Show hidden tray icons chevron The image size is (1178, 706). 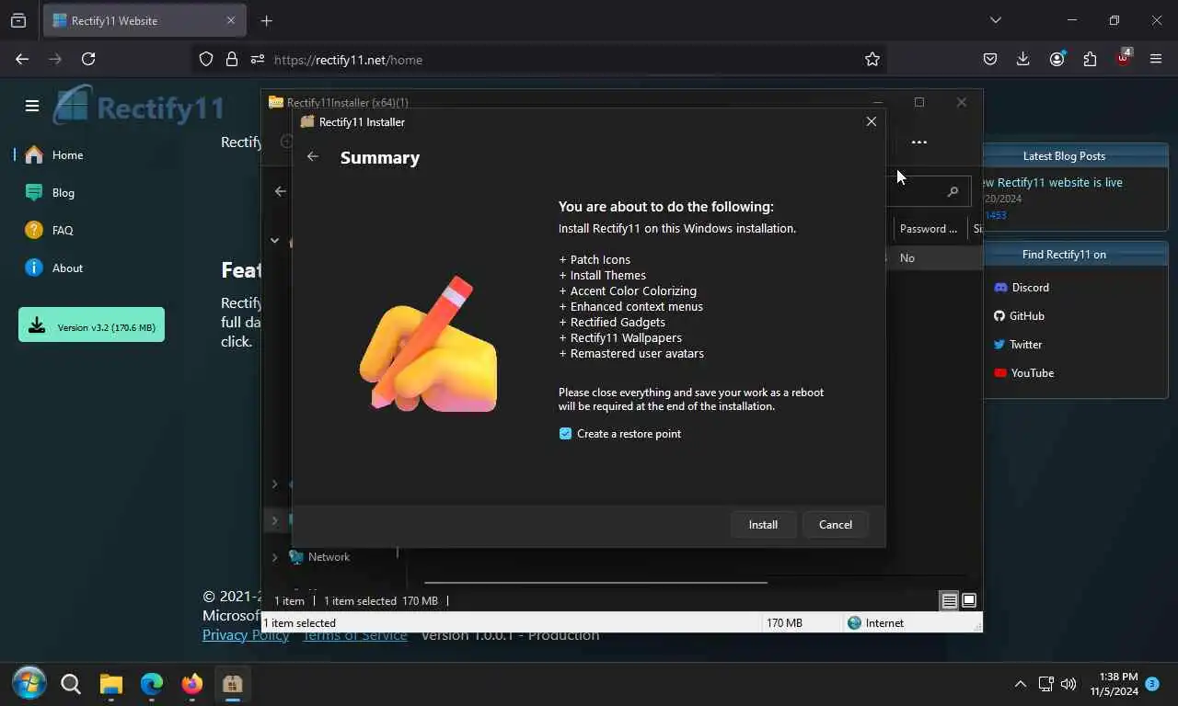(1020, 684)
